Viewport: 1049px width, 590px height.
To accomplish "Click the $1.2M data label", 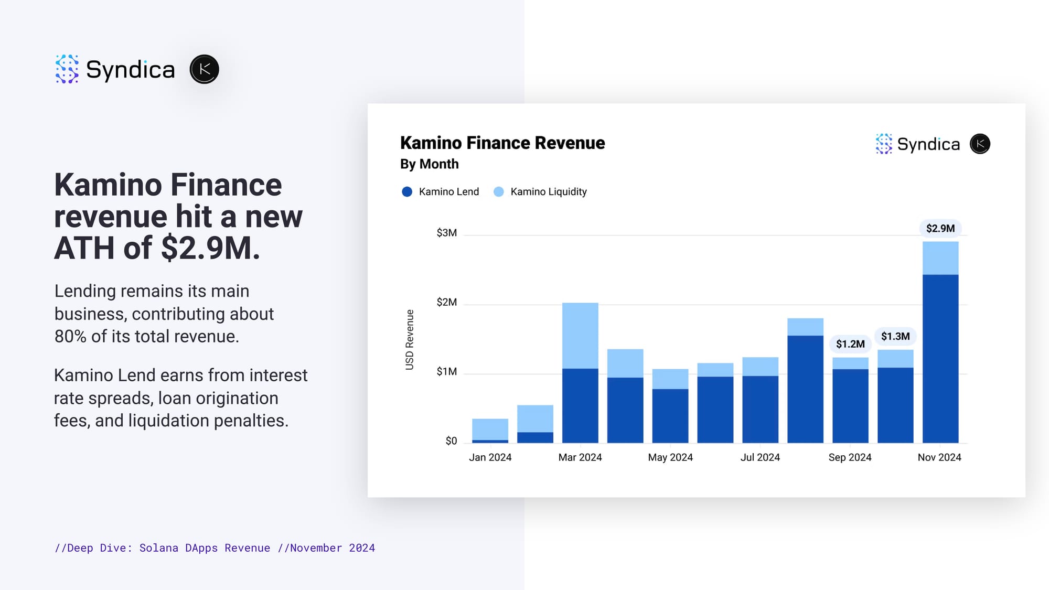I will click(850, 344).
